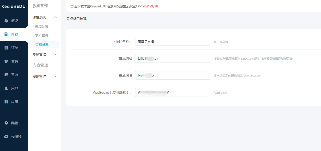Click the 互动 interaction sidebar icon
The width and height of the screenshot is (321, 151).
pyautogui.click(x=6, y=75)
